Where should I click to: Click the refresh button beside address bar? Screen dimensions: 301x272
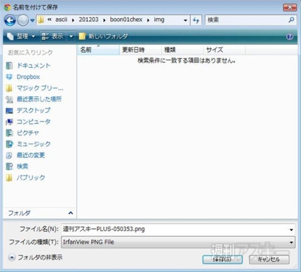pyautogui.click(x=196, y=20)
